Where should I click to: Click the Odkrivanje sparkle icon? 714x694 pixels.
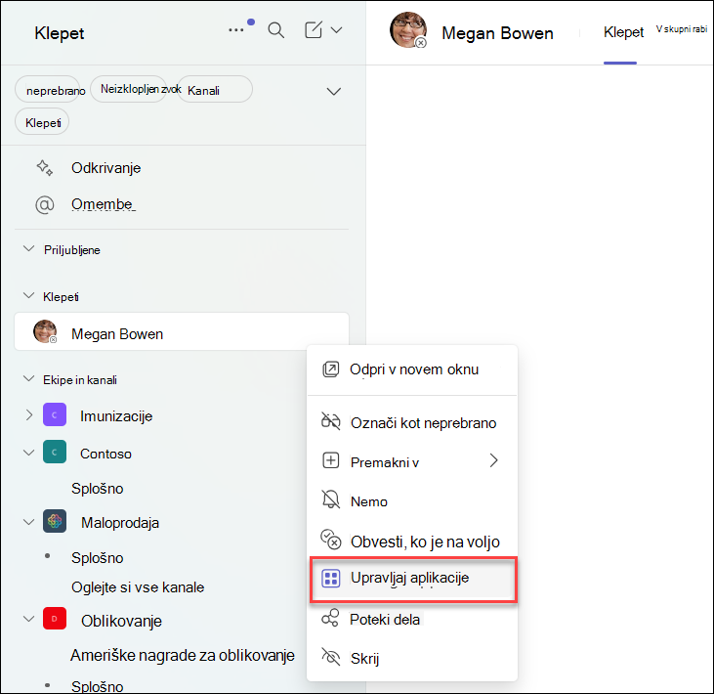pyautogui.click(x=45, y=168)
